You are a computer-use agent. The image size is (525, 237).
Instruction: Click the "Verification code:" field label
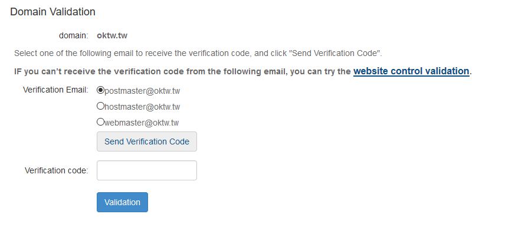pos(56,170)
